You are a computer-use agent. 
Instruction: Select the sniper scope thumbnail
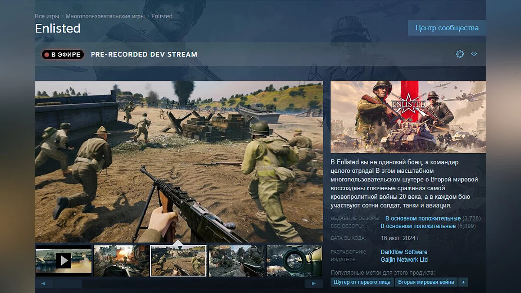point(294,260)
